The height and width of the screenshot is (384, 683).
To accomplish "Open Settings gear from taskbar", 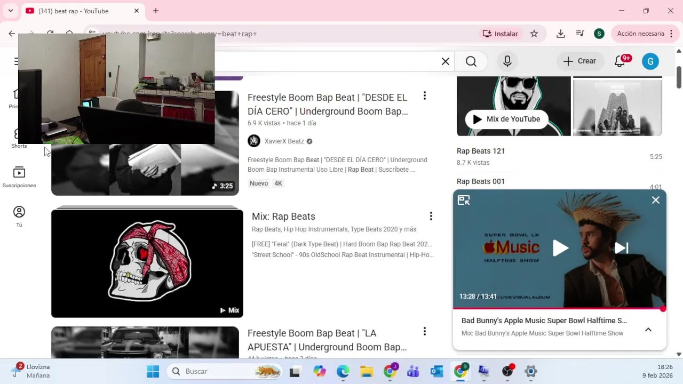I will coord(531,371).
